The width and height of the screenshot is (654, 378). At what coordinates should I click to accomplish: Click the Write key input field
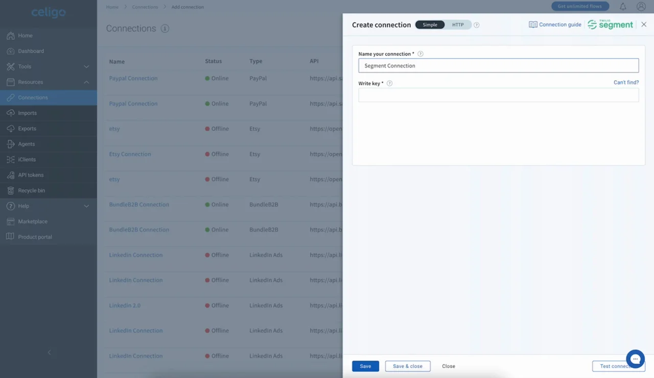click(498, 95)
